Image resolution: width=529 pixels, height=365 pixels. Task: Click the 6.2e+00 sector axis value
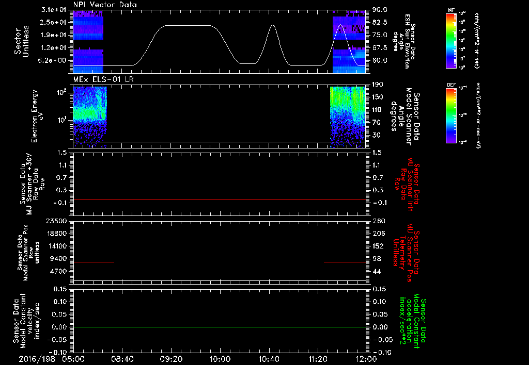pos(53,61)
